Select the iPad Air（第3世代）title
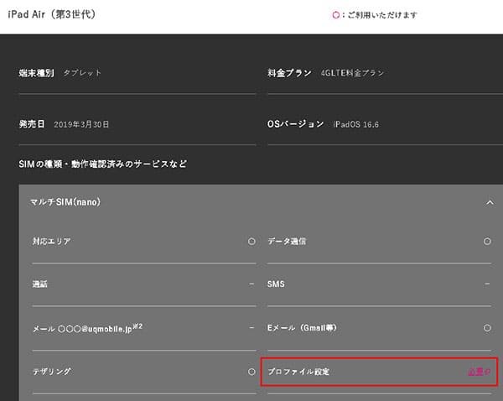Screen dimensions: 503x401 pyautogui.click(x=52, y=14)
